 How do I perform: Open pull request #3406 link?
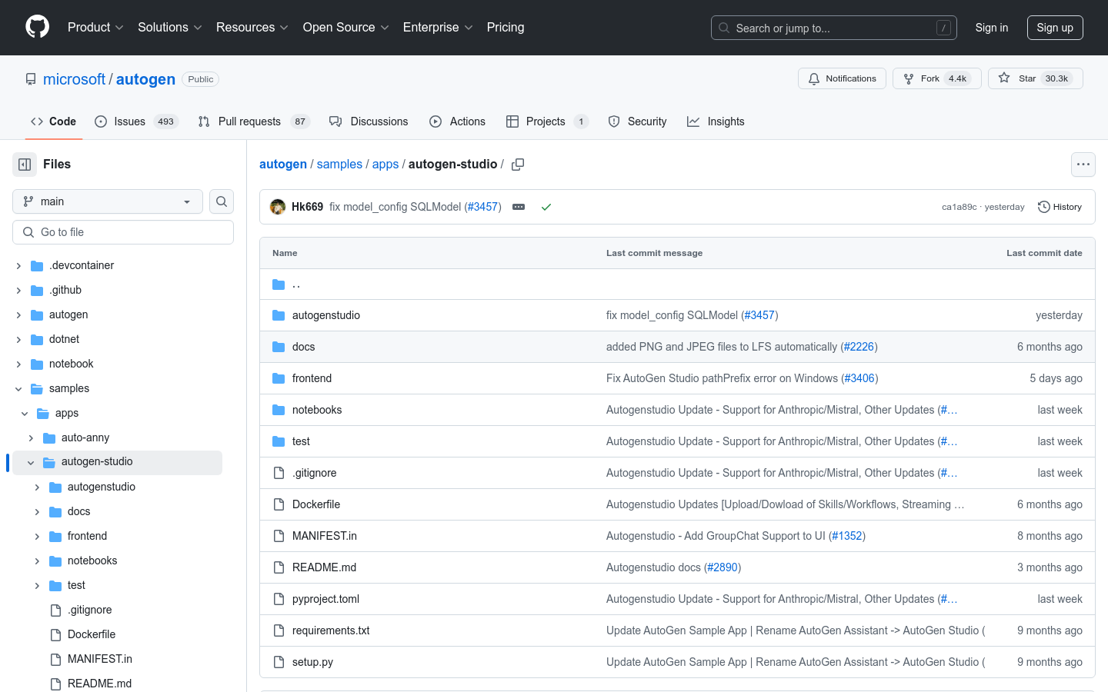859,378
